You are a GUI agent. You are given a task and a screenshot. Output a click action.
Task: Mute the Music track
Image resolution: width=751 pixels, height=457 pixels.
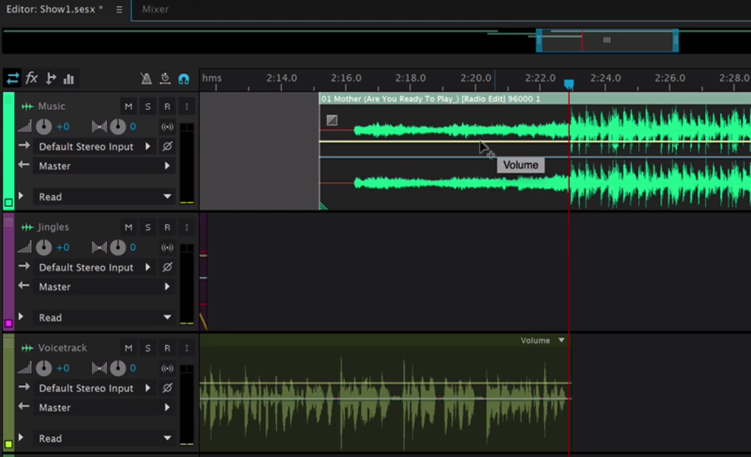tap(128, 106)
